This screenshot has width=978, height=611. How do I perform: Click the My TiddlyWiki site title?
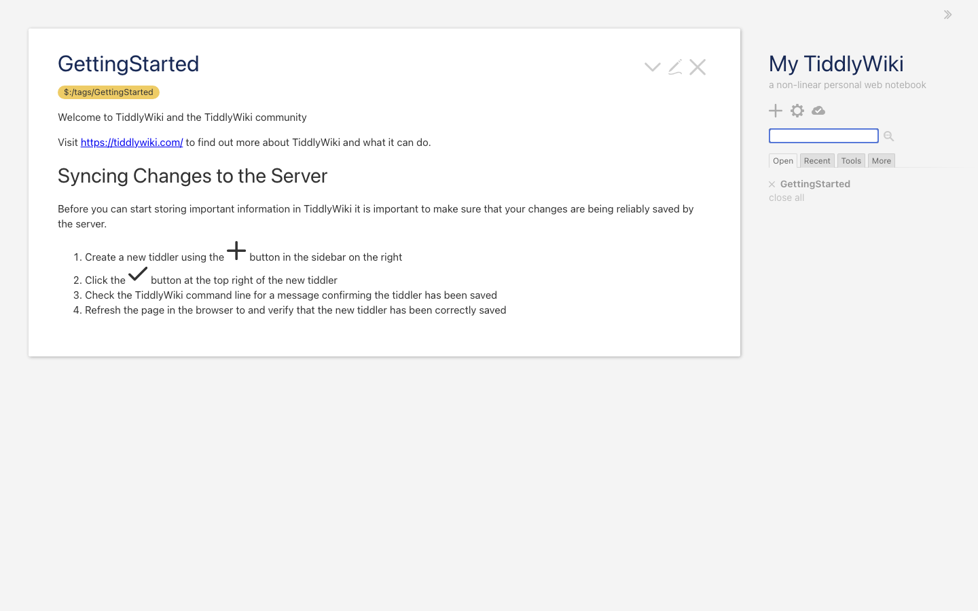tap(836, 64)
